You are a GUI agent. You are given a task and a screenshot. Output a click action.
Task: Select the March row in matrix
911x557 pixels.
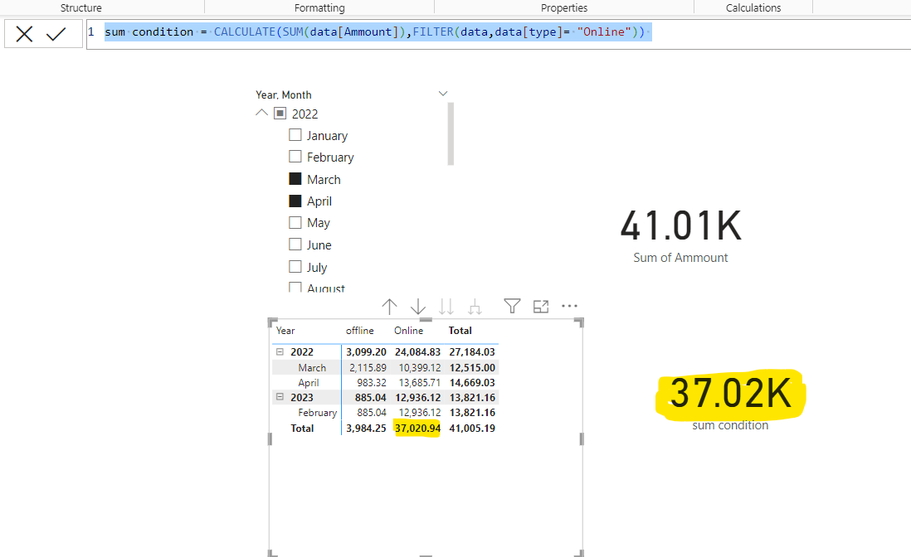[312, 367]
